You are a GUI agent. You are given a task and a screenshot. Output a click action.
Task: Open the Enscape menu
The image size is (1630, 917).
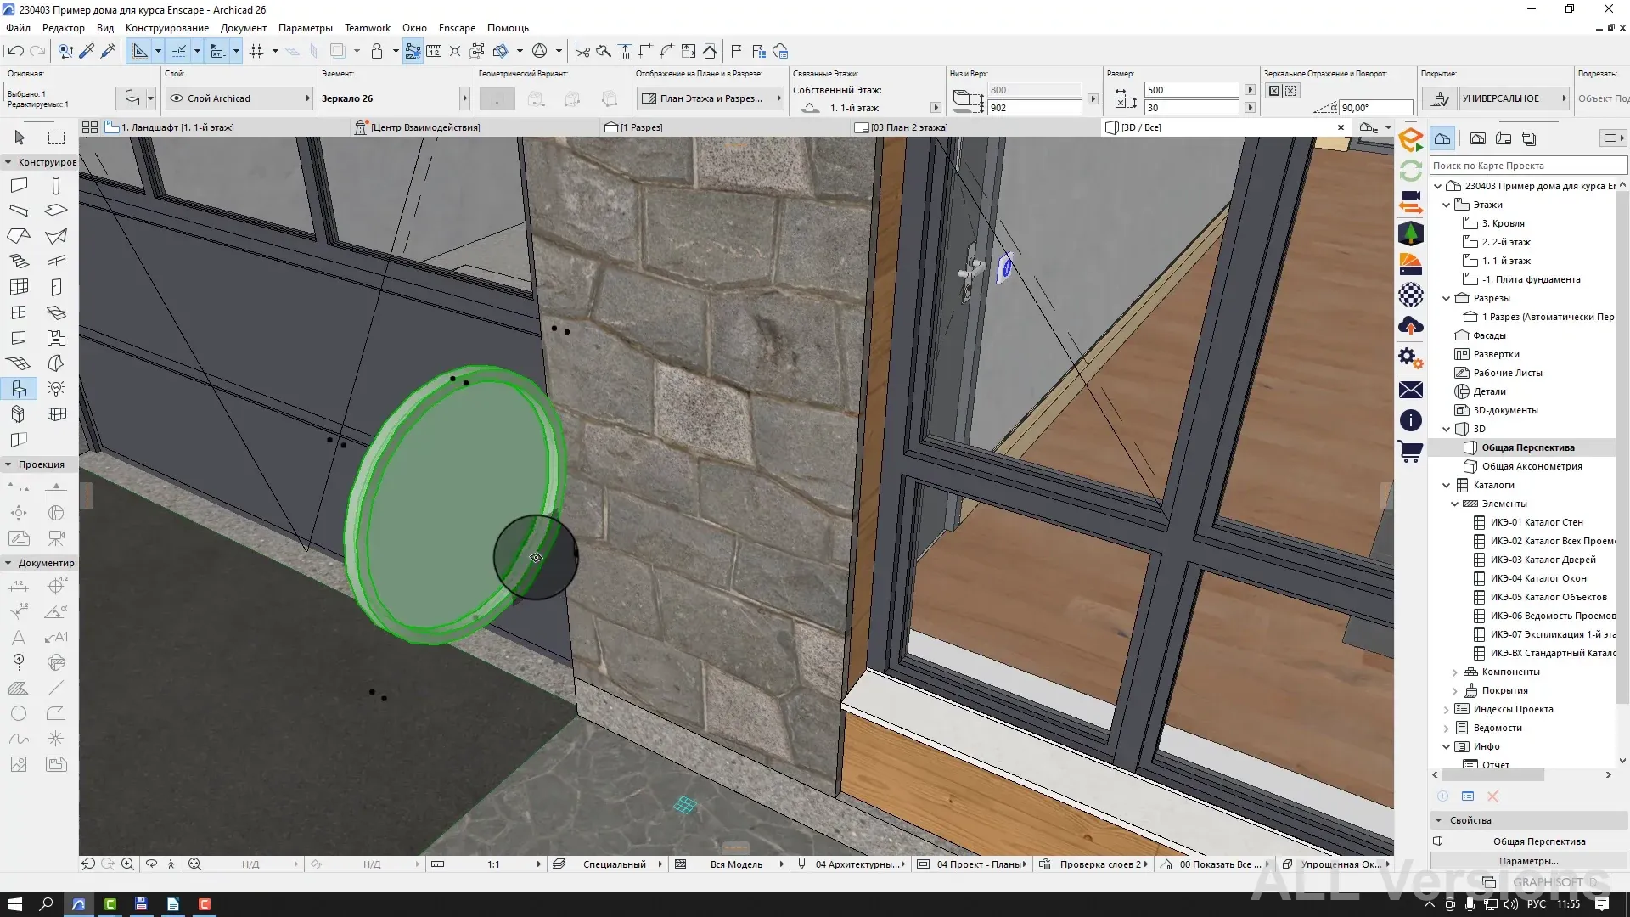click(x=457, y=28)
